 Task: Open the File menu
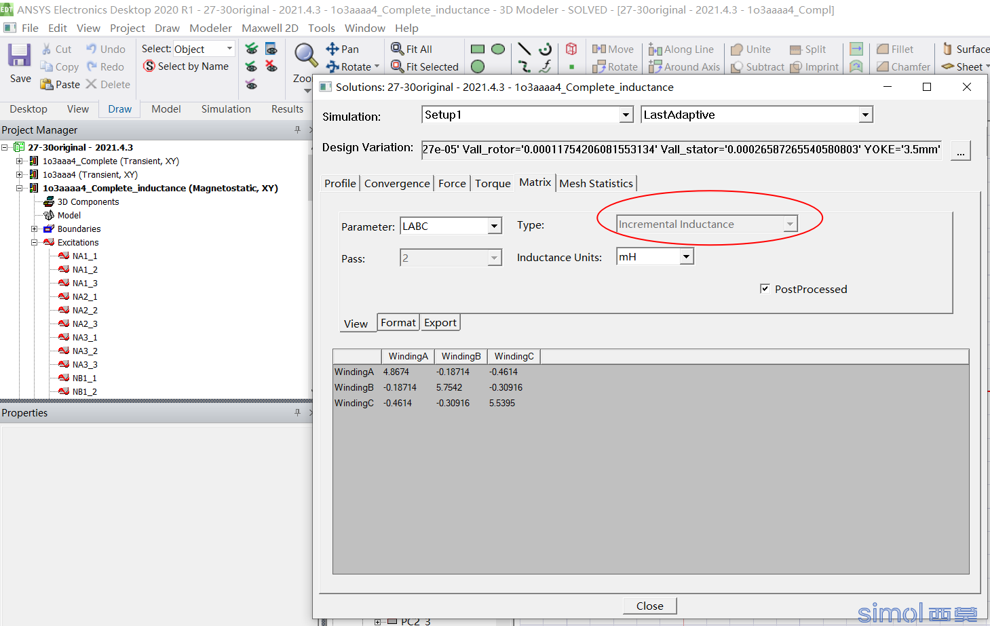pyautogui.click(x=30, y=28)
